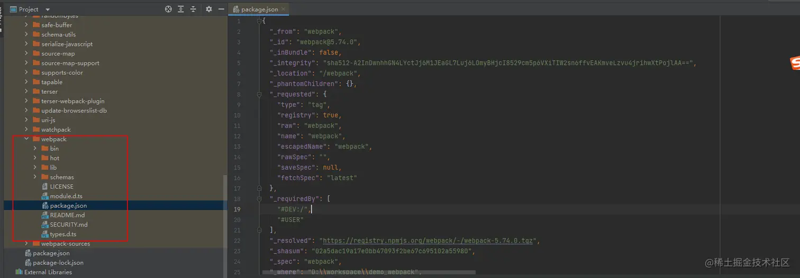800x278 pixels.
Task: Open the module.d.ts file
Action: click(66, 196)
